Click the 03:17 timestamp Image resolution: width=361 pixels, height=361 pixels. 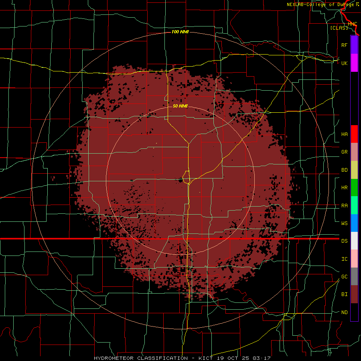[x=261, y=358]
